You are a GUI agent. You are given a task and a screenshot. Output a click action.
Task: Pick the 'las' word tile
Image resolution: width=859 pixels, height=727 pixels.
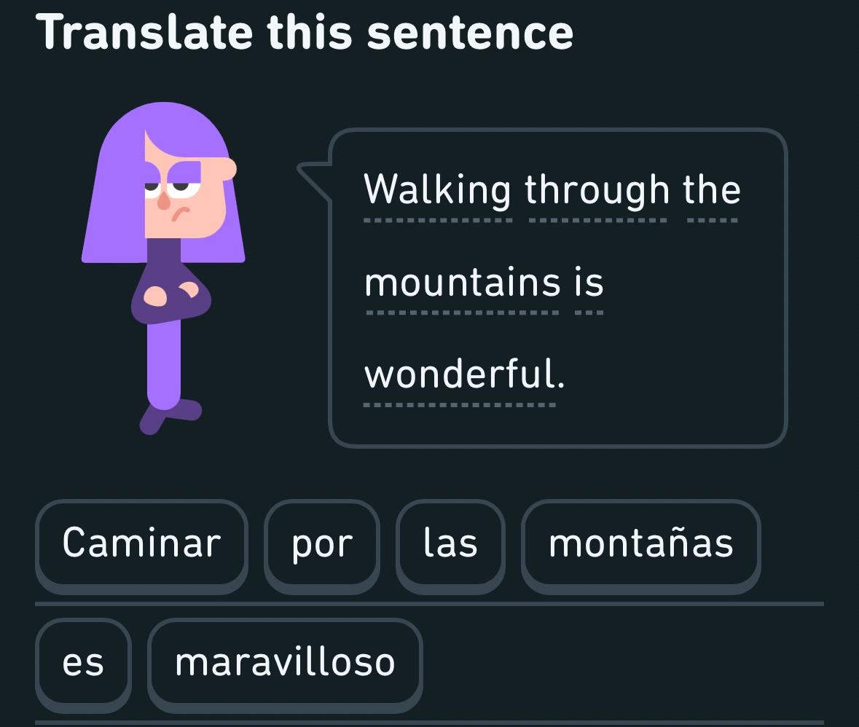point(450,543)
